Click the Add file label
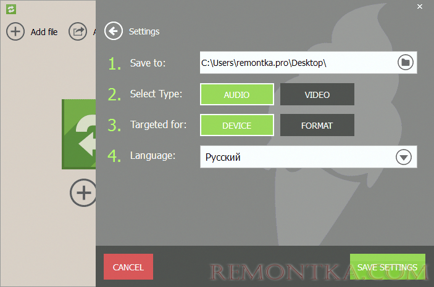The width and height of the screenshot is (434, 287). coord(44,32)
